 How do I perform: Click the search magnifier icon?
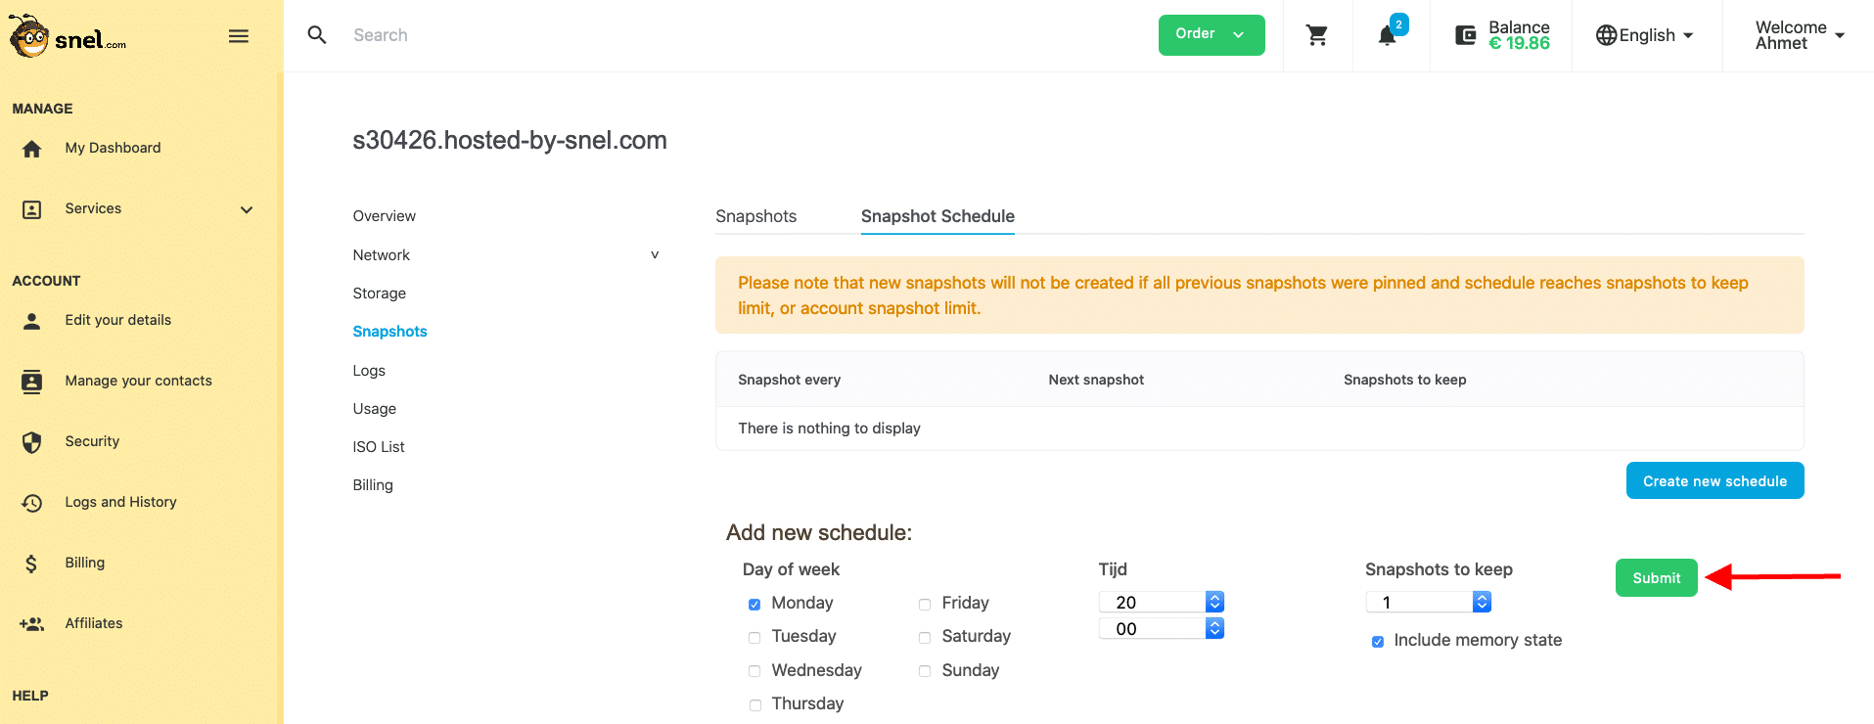(317, 35)
